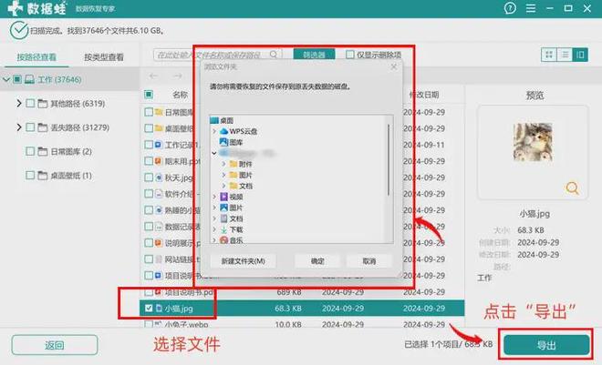Click the search magnifier in the search box
602x365 pixels.
(x=274, y=55)
